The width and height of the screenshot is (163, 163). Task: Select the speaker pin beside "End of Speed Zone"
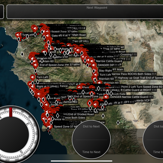(35, 65)
